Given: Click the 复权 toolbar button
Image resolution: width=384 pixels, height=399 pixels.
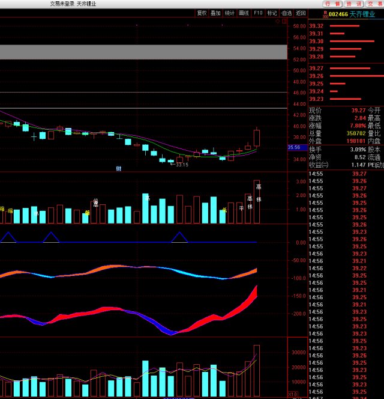Looking at the screenshot, I should coord(202,13).
